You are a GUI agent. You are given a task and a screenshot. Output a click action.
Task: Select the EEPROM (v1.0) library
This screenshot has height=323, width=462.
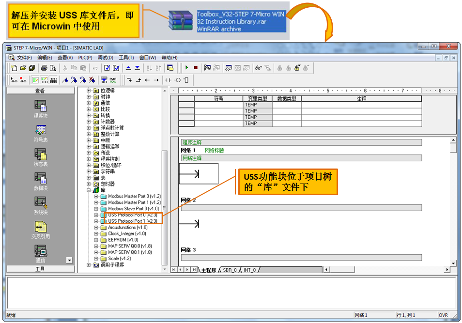tap(123, 240)
